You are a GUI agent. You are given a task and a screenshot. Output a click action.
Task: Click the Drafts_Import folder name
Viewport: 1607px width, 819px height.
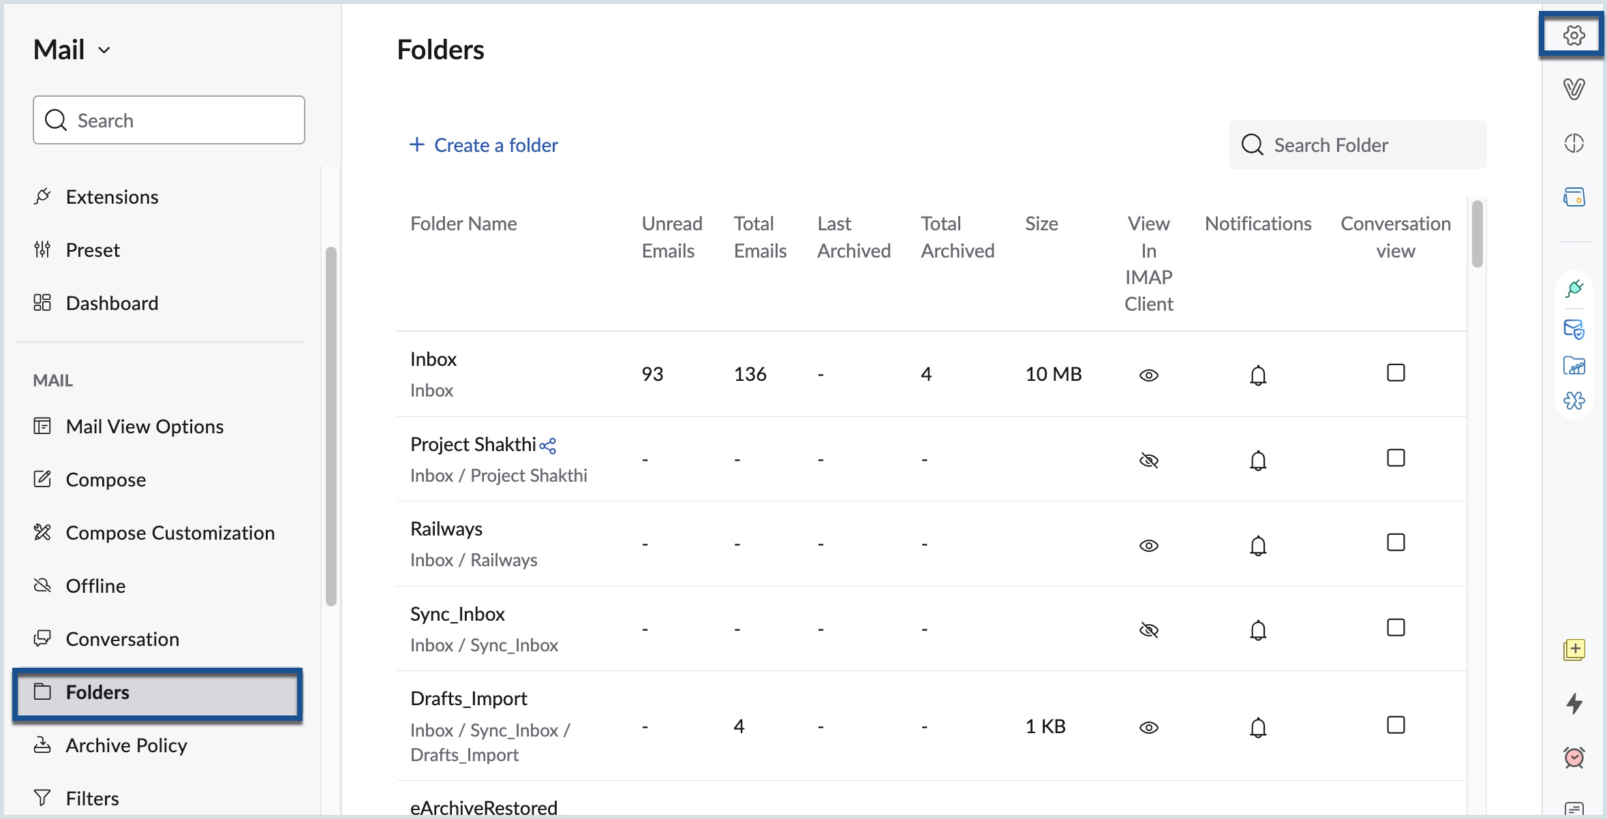[469, 698]
